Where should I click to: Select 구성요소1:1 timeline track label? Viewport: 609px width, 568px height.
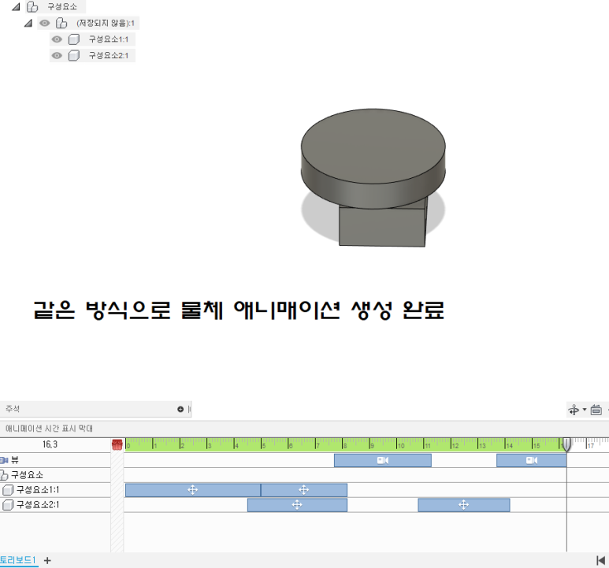[38, 490]
